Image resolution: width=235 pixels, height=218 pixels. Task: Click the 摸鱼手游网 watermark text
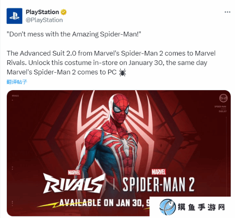[201, 207]
